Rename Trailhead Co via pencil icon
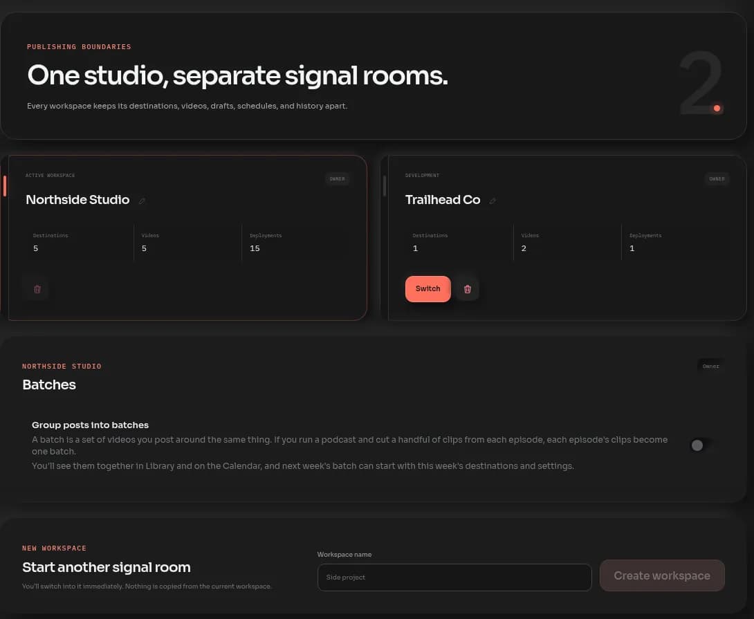 [493, 201]
